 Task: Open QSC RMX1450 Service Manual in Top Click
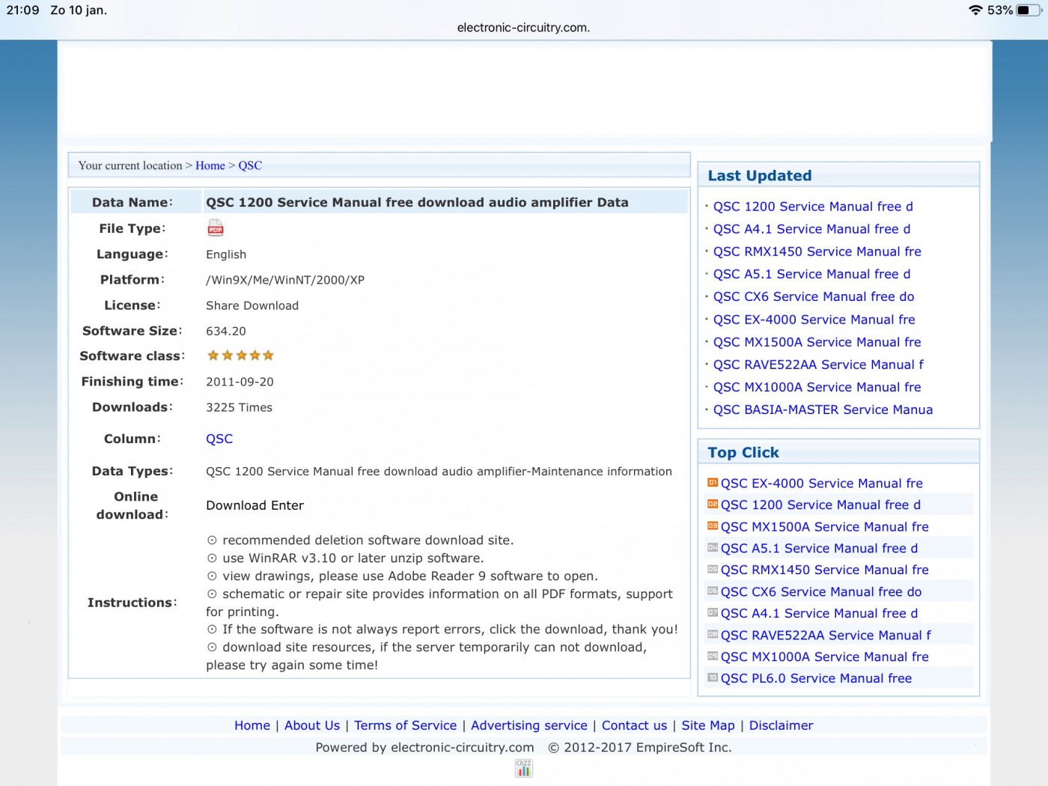point(824,570)
